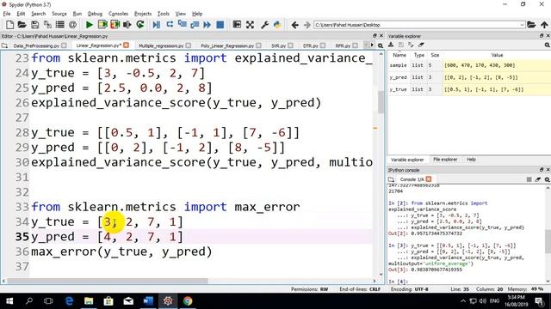Open a file via the toolbar folder icon
Viewport: 551px width, 309px height.
22,25
